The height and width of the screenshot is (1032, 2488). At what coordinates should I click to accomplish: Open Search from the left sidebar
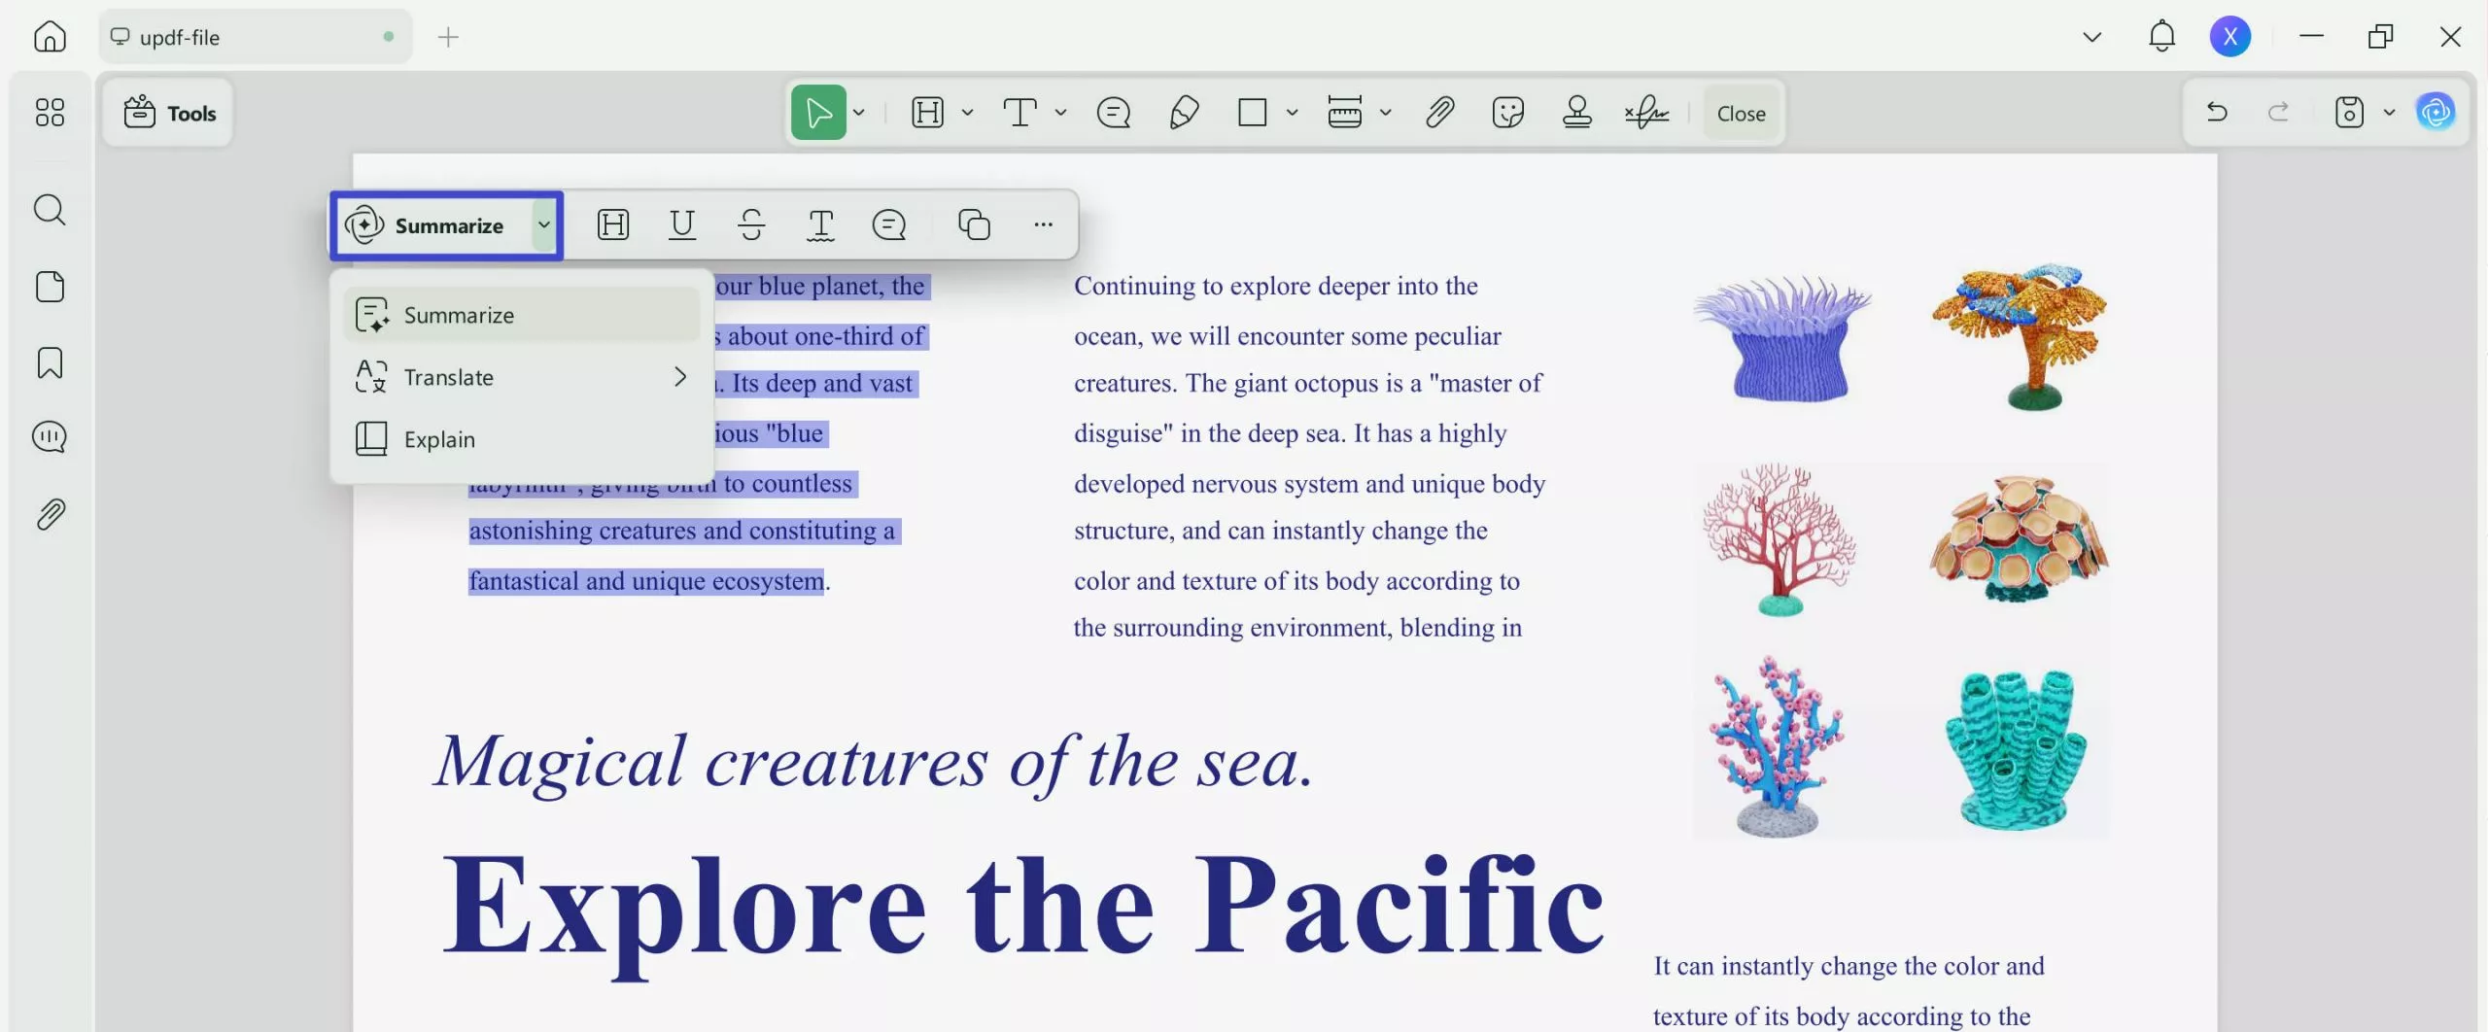click(x=50, y=209)
